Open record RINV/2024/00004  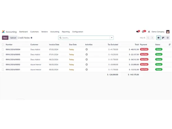point(13,50)
